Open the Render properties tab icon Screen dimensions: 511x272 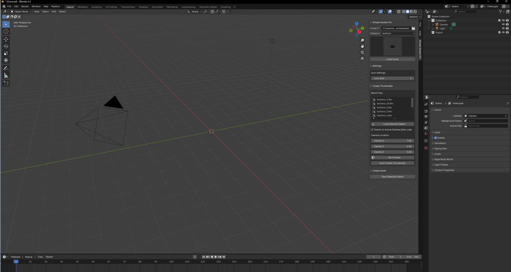pyautogui.click(x=426, y=111)
